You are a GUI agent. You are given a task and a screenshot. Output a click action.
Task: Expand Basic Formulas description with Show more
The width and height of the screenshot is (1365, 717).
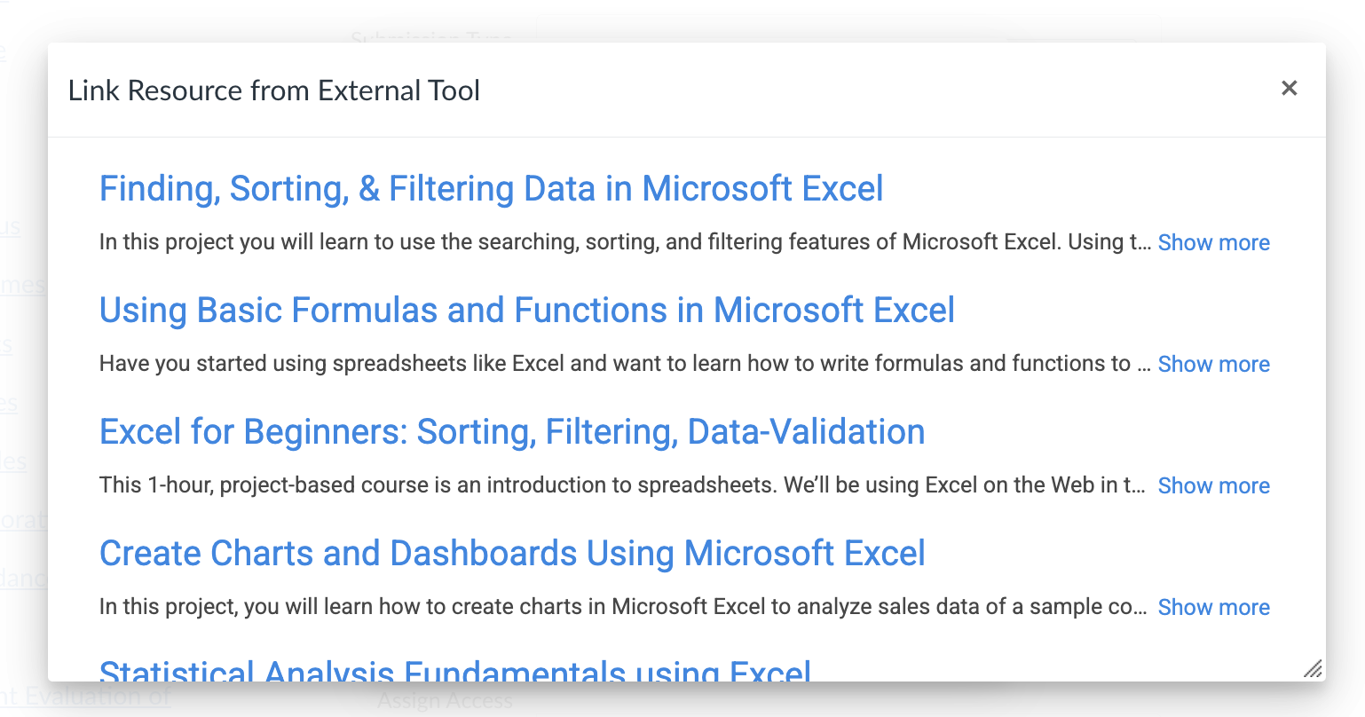(1213, 365)
